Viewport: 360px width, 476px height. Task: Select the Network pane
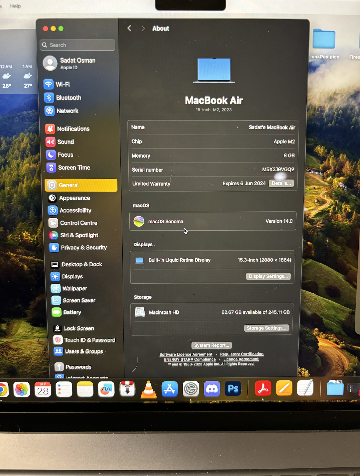pyautogui.click(x=61, y=111)
